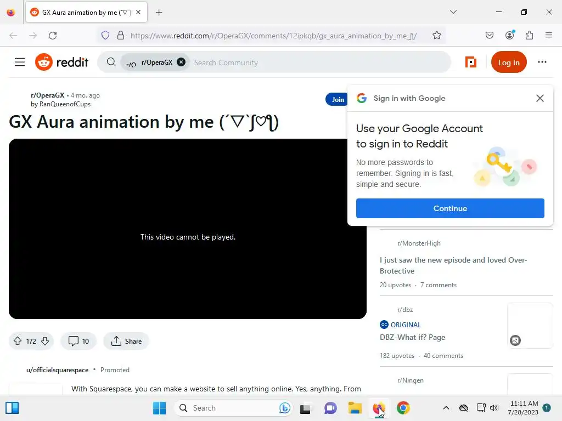The width and height of the screenshot is (562, 421).
Task: Click the search magnifier icon on Reddit
Action: (111, 62)
